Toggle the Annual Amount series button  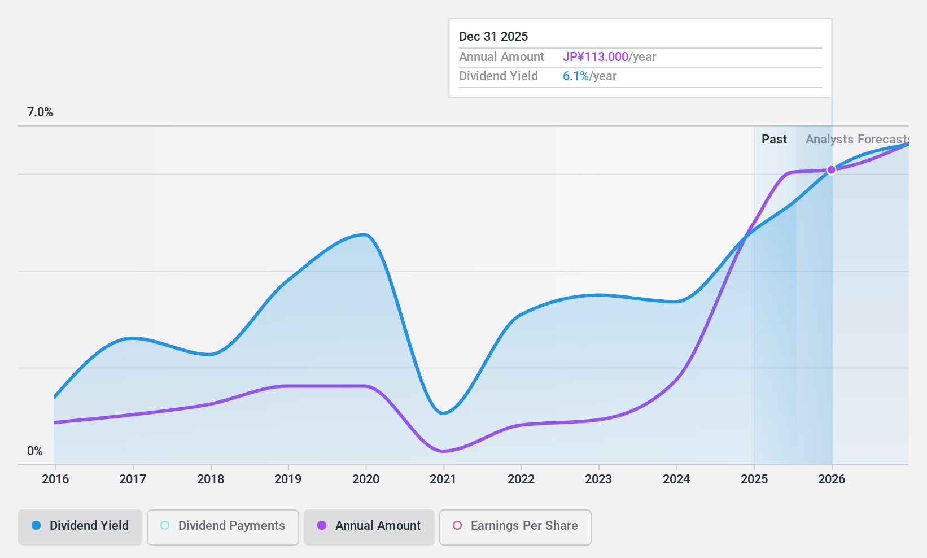(x=369, y=528)
